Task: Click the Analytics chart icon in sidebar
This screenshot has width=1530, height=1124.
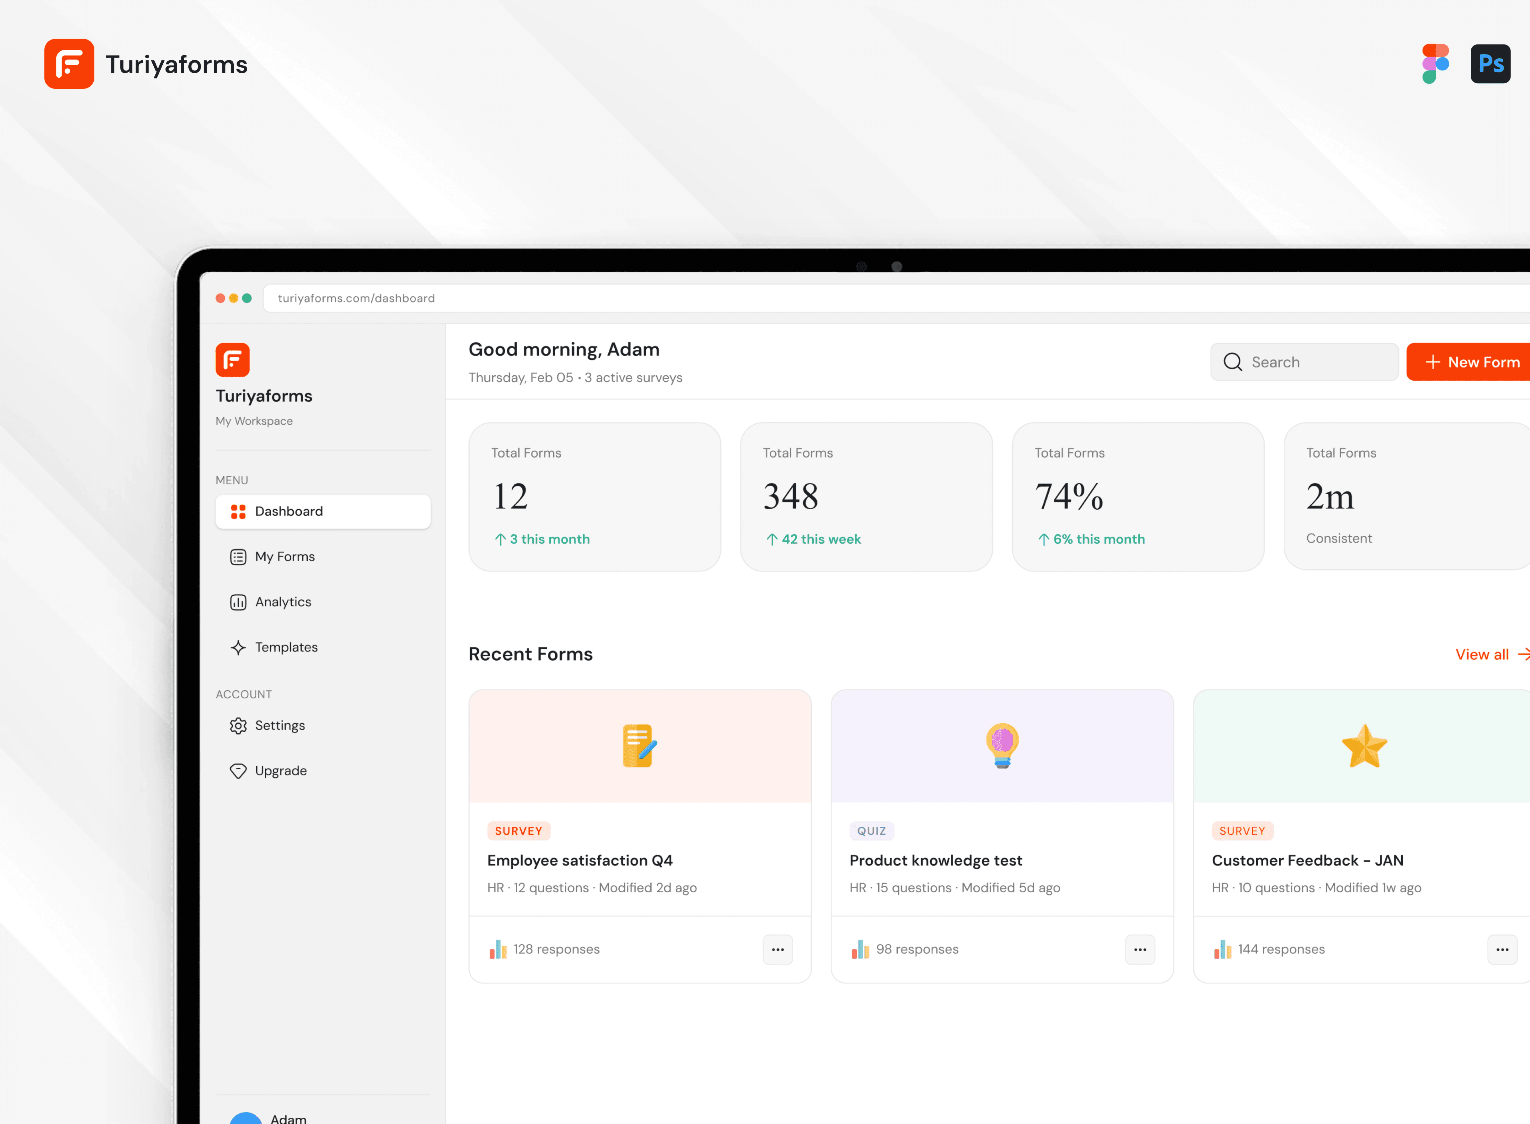Action: click(x=238, y=602)
